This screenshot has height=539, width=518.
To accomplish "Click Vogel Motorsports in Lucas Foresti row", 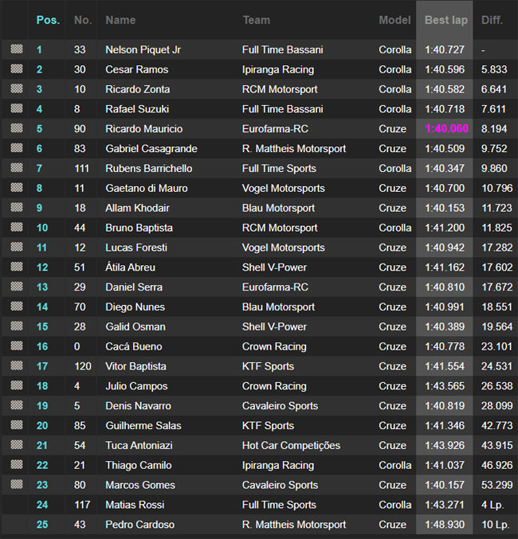I will coord(283,248).
